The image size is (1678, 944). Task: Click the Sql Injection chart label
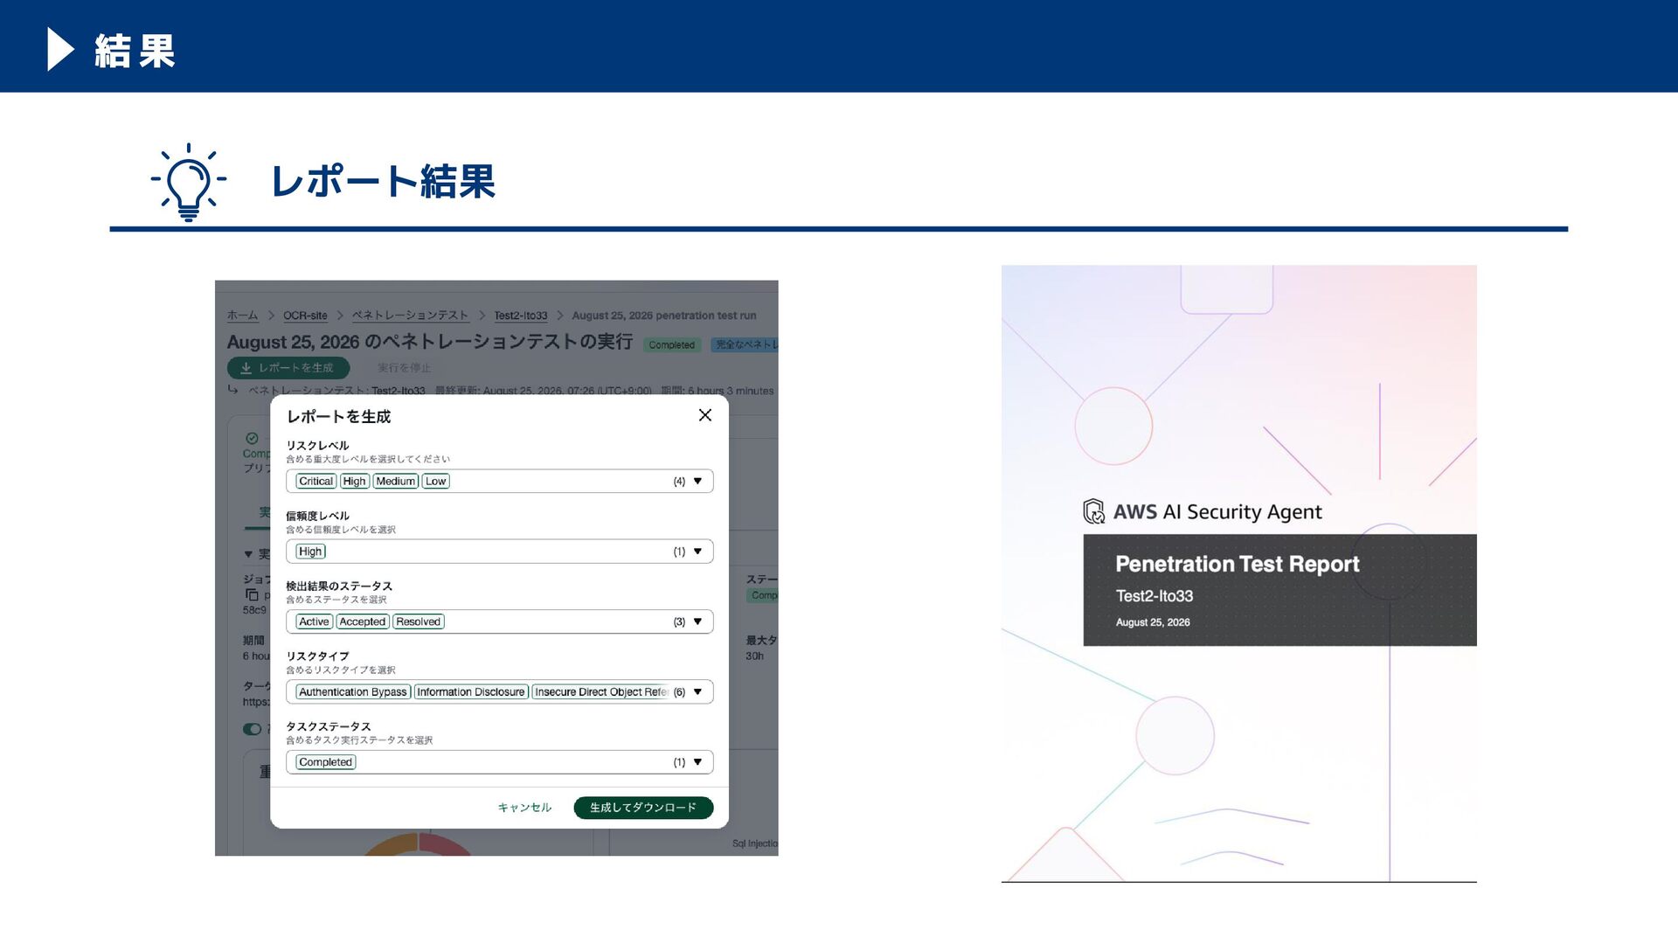[755, 843]
